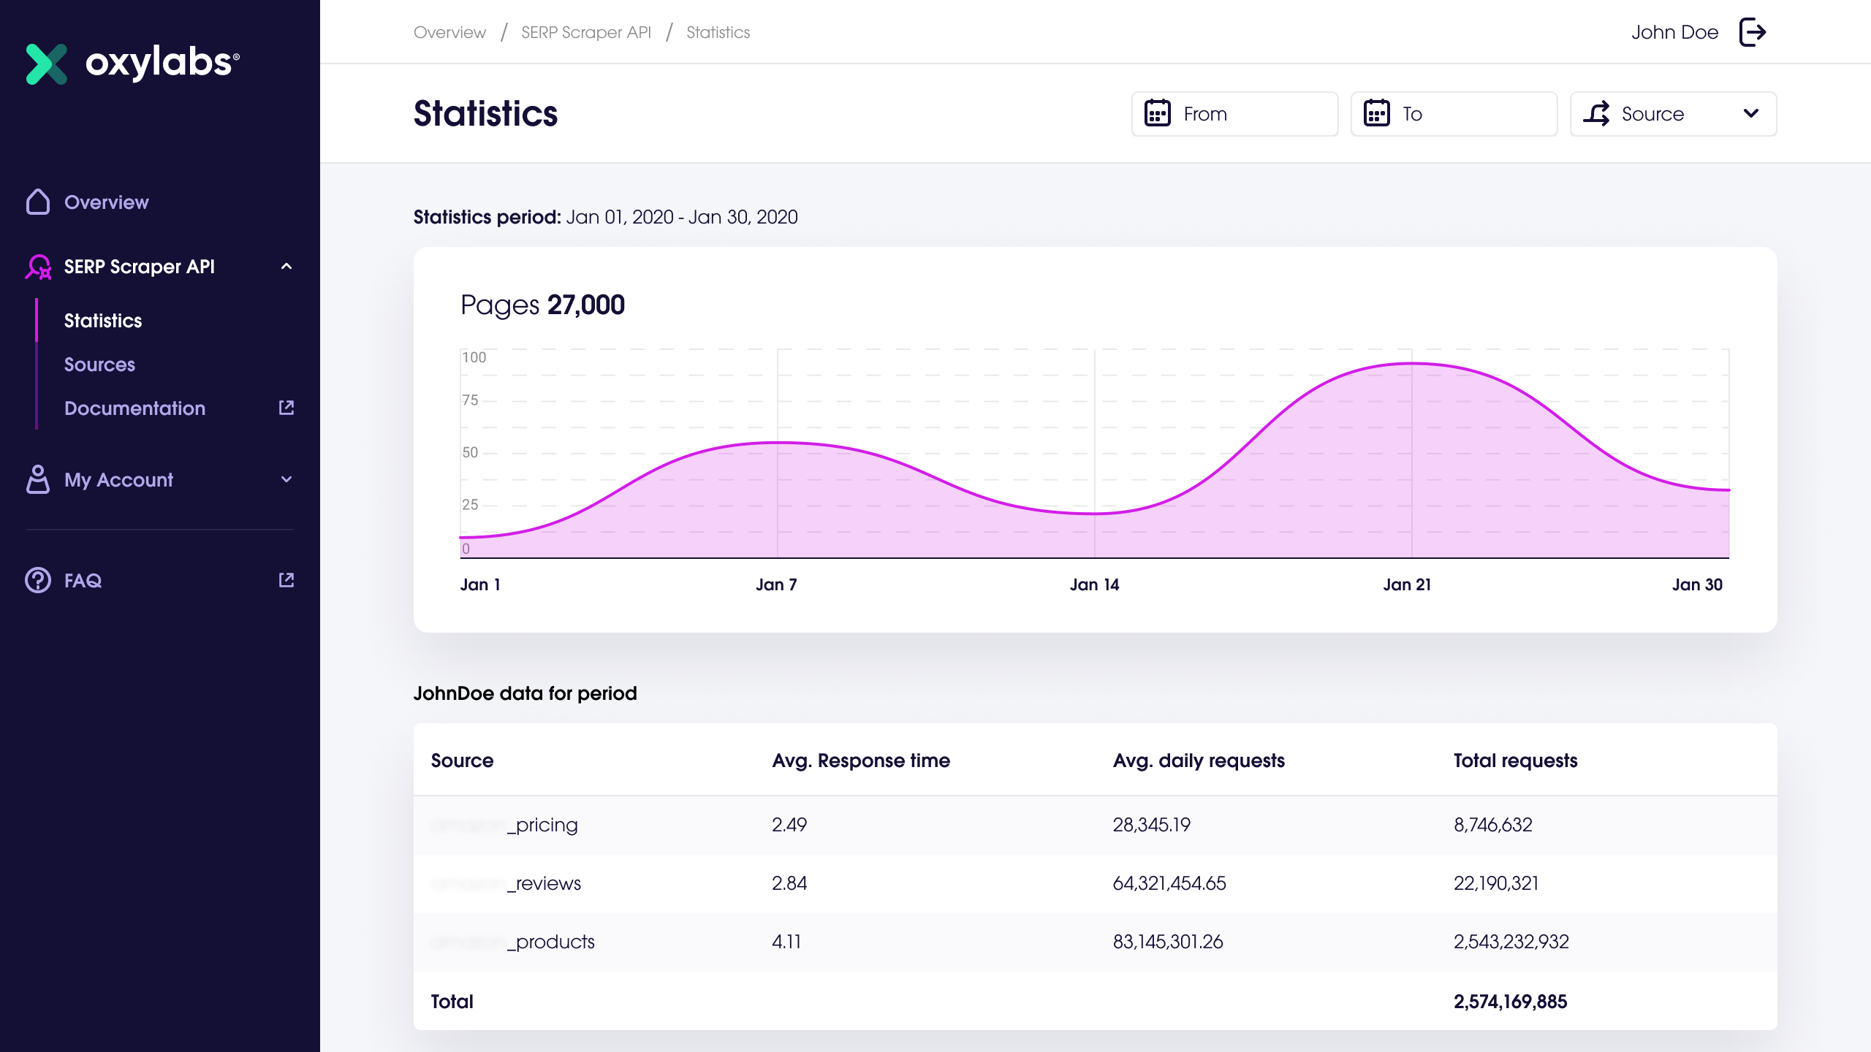This screenshot has width=1871, height=1052.
Task: Click the My Account person icon
Action: coord(37,480)
